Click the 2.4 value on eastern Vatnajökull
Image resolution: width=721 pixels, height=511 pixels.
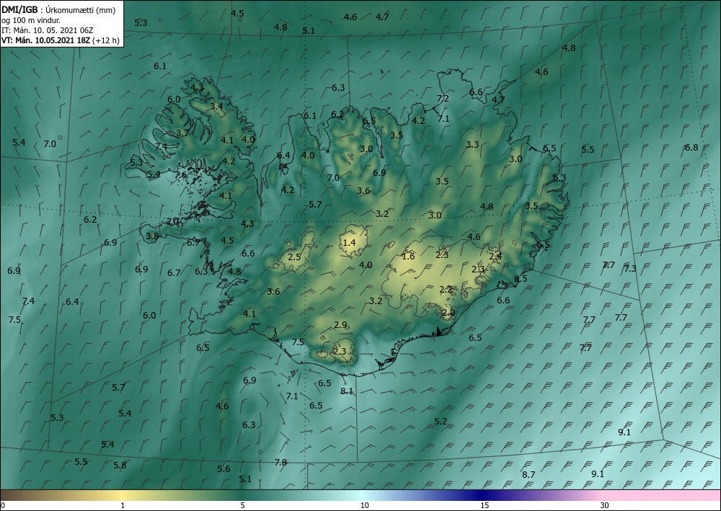click(x=495, y=257)
